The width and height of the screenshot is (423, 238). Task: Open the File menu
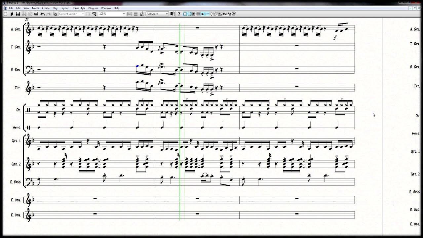[x=11, y=8]
